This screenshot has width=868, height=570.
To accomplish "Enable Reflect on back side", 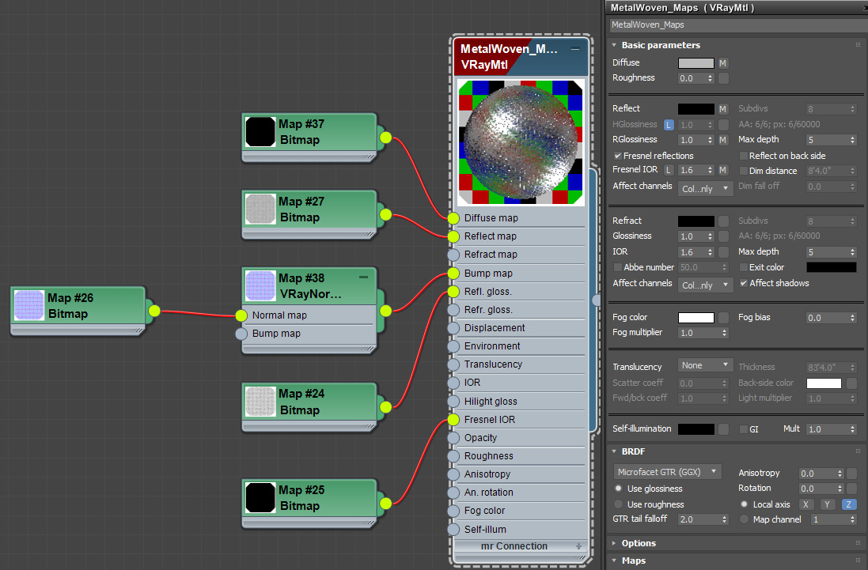I will 744,156.
